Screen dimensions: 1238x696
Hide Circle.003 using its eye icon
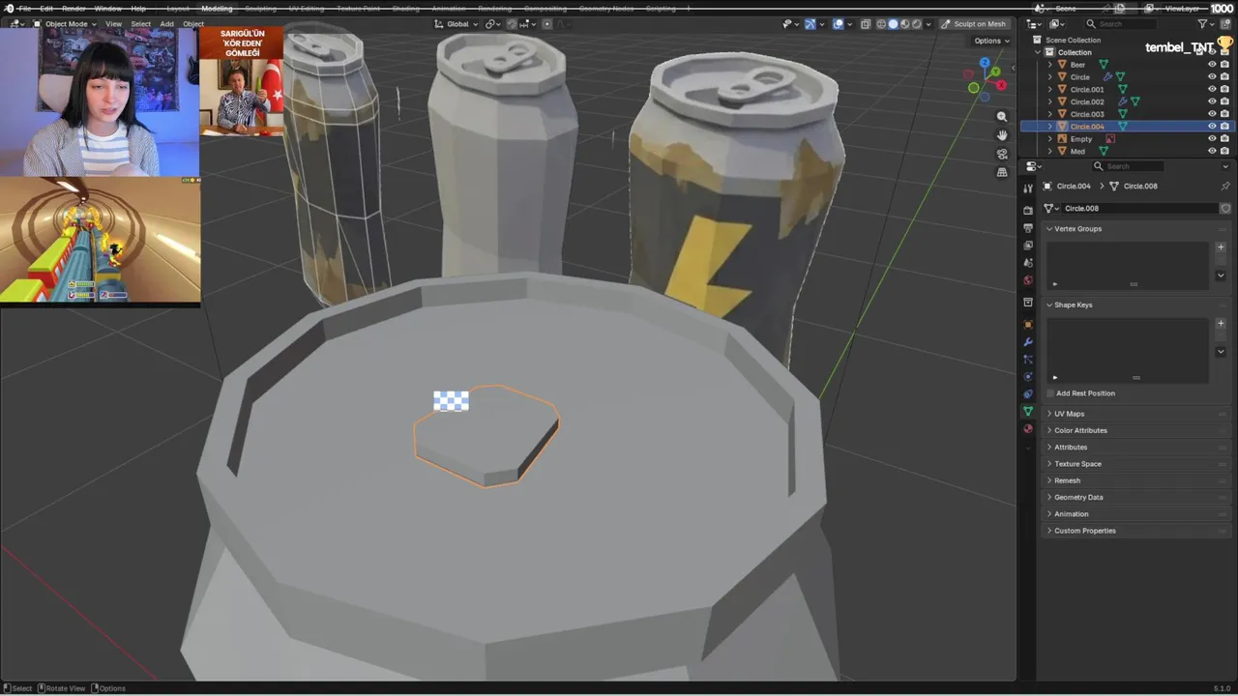tap(1212, 114)
